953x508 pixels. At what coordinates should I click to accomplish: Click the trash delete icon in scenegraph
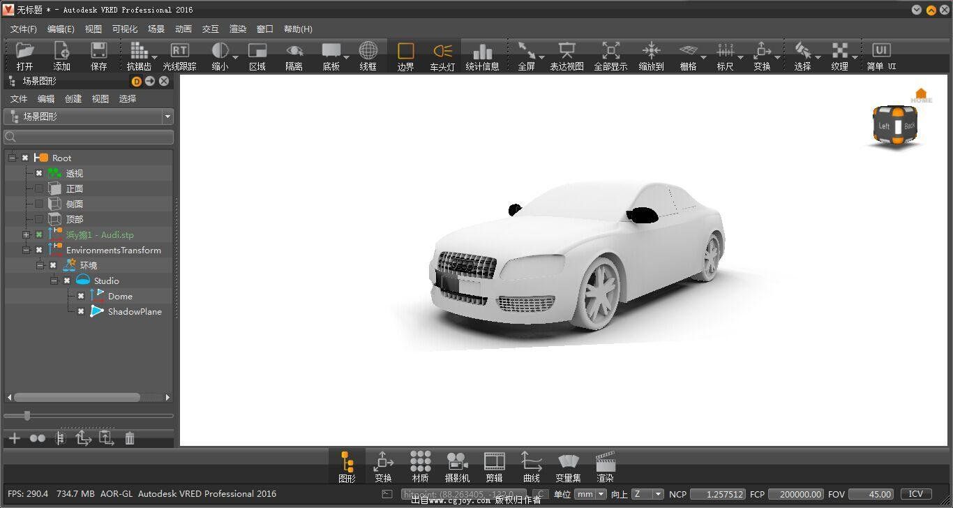pyautogui.click(x=130, y=438)
